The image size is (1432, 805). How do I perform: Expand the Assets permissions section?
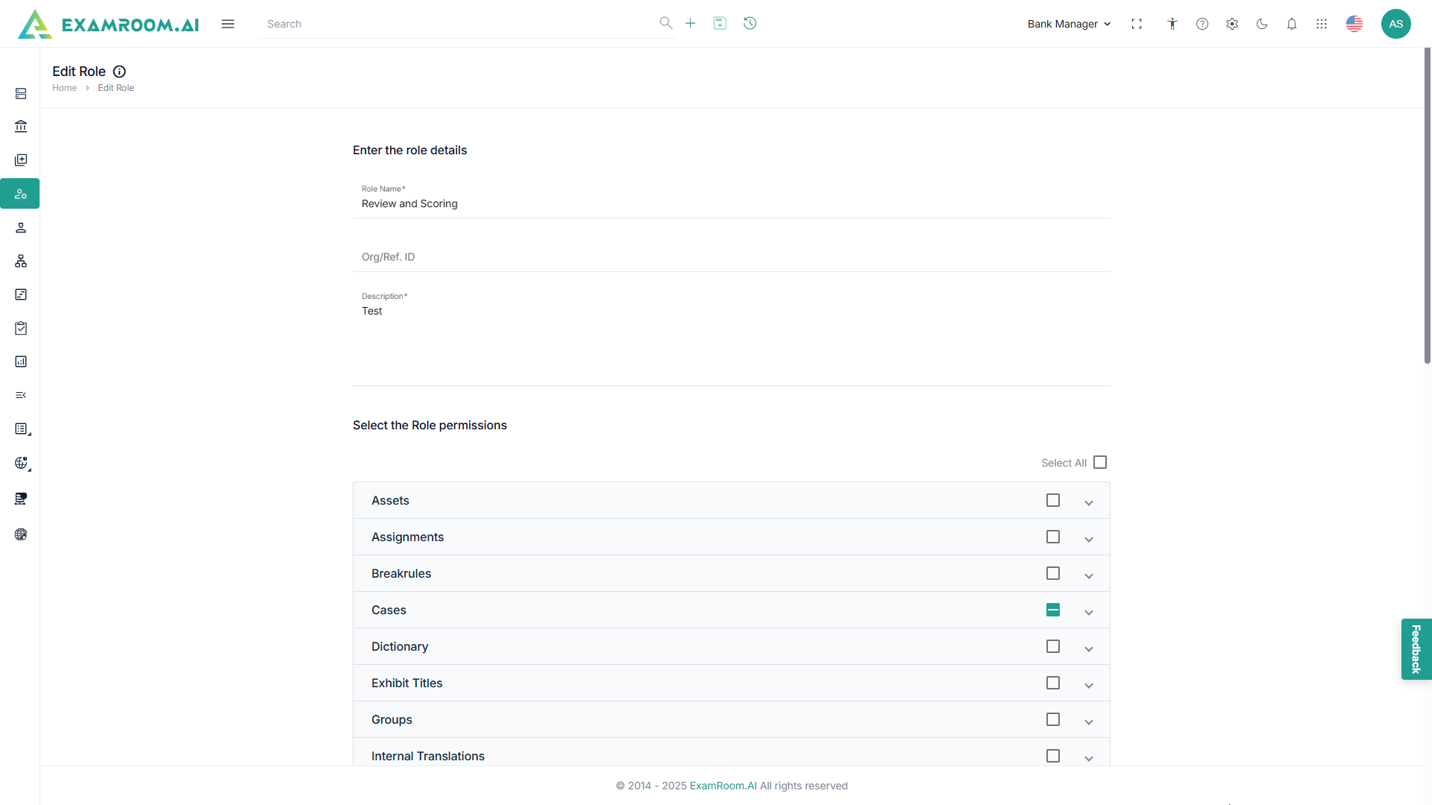pos(1089,502)
